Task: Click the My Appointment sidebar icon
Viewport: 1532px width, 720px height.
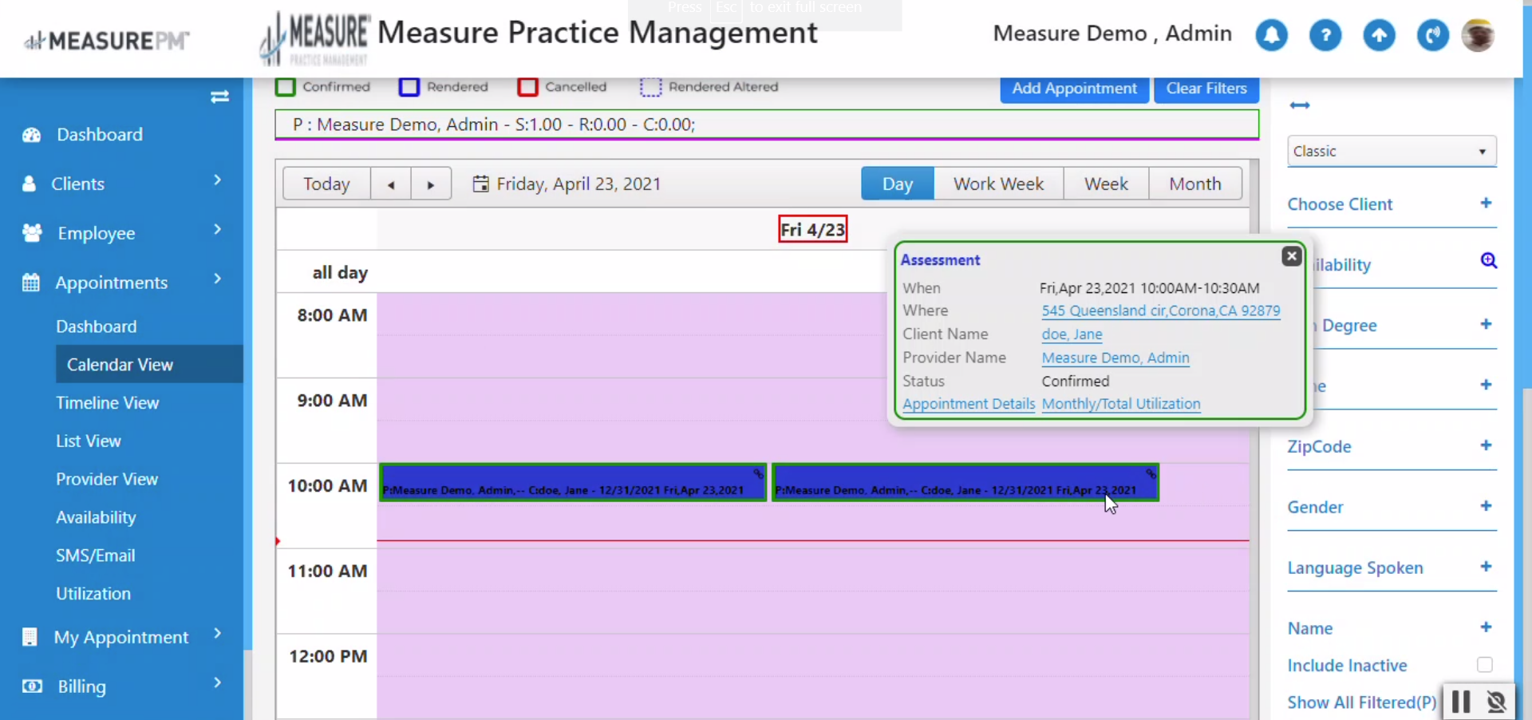Action: 30,637
